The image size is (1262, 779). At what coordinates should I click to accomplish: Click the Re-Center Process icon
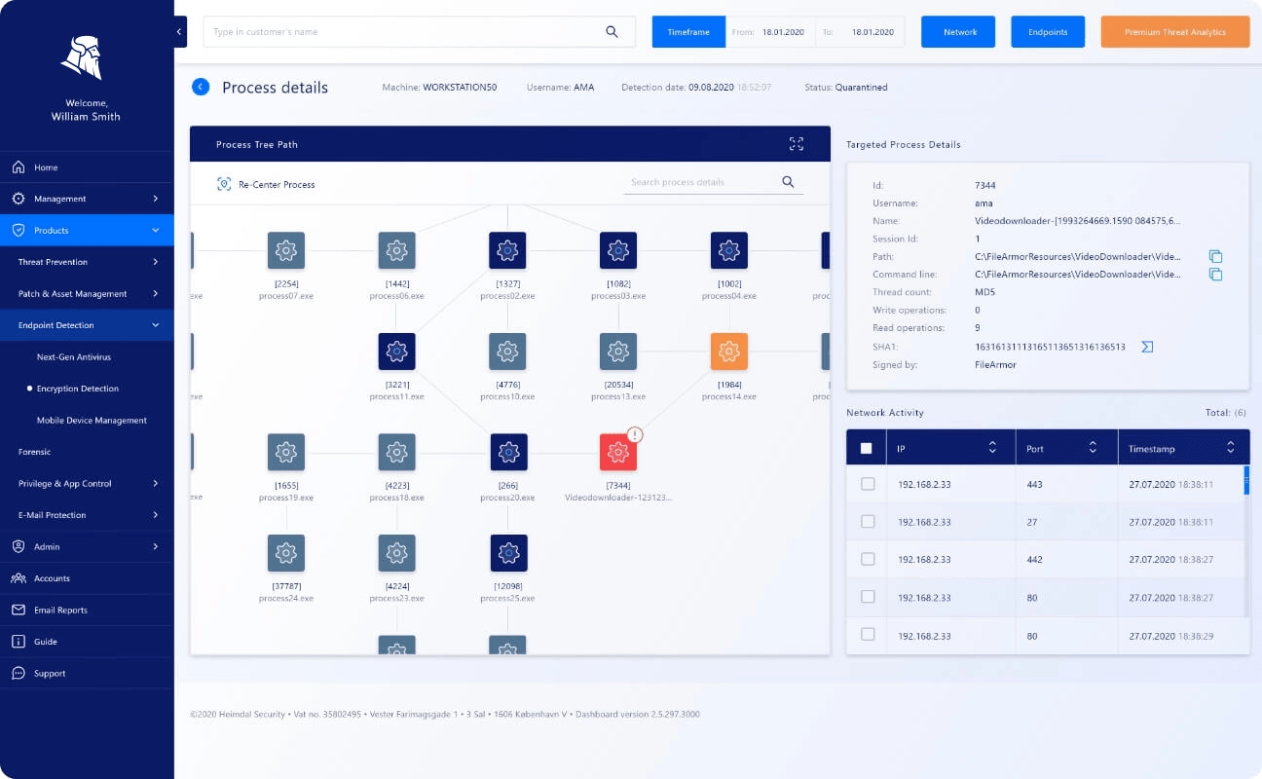point(223,182)
